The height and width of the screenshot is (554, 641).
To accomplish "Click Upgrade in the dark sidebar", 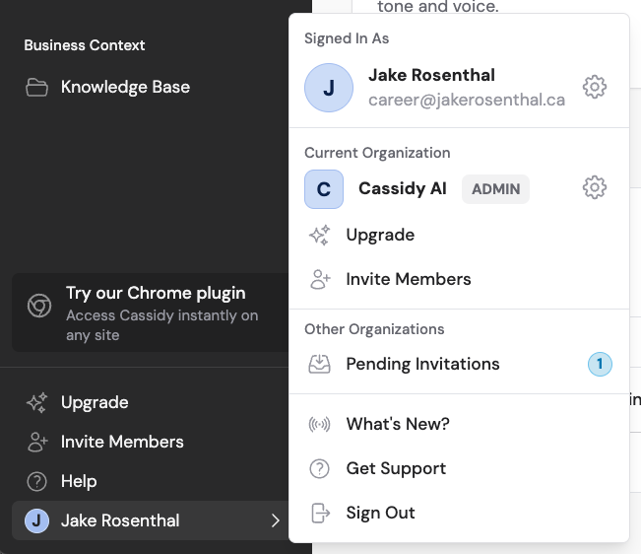I will point(151,402).
